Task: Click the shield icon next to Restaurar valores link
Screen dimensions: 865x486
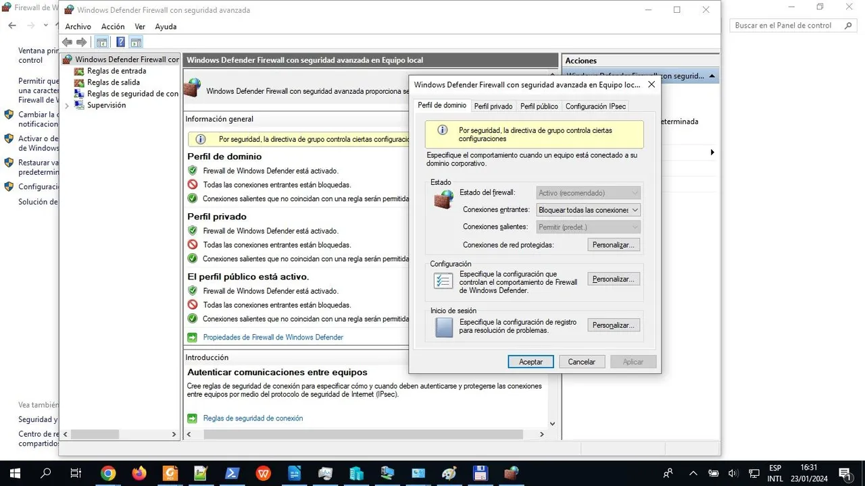Action: pyautogui.click(x=9, y=163)
